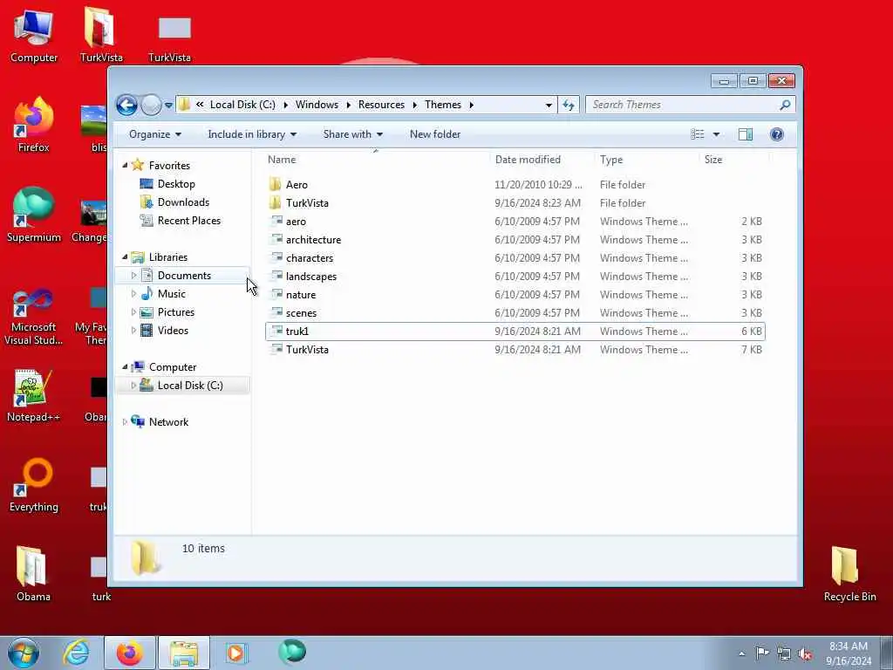The image size is (893, 670).
Task: Select the TurkVista folder icon in list
Action: 276,202
